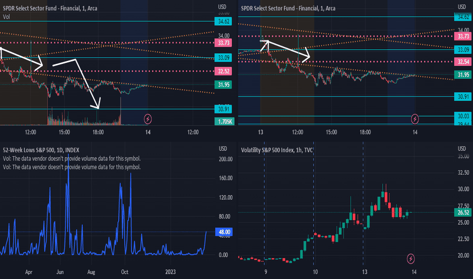Click the USD currency label of the 52-Week Lows chart
Image resolution: width=473 pixels, height=279 pixels.
coord(223,149)
